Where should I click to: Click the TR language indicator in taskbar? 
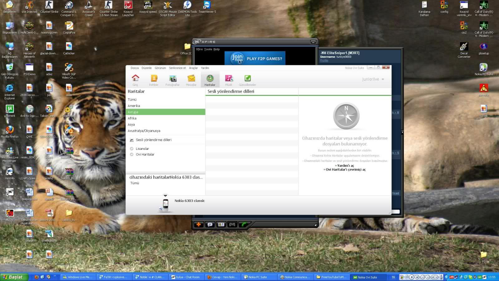(393, 277)
